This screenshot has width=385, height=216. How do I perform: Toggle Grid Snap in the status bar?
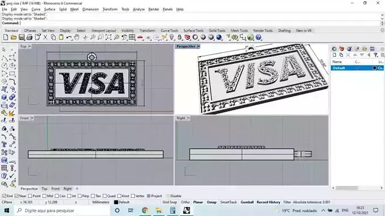coord(170,202)
